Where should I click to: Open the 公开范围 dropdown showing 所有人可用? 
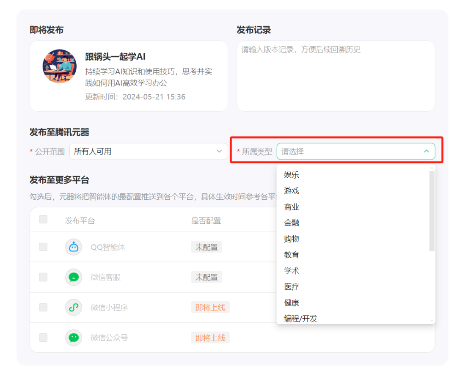coord(149,151)
